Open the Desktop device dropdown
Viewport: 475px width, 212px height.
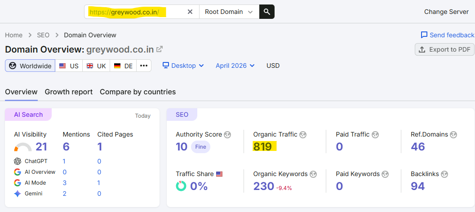tap(183, 66)
